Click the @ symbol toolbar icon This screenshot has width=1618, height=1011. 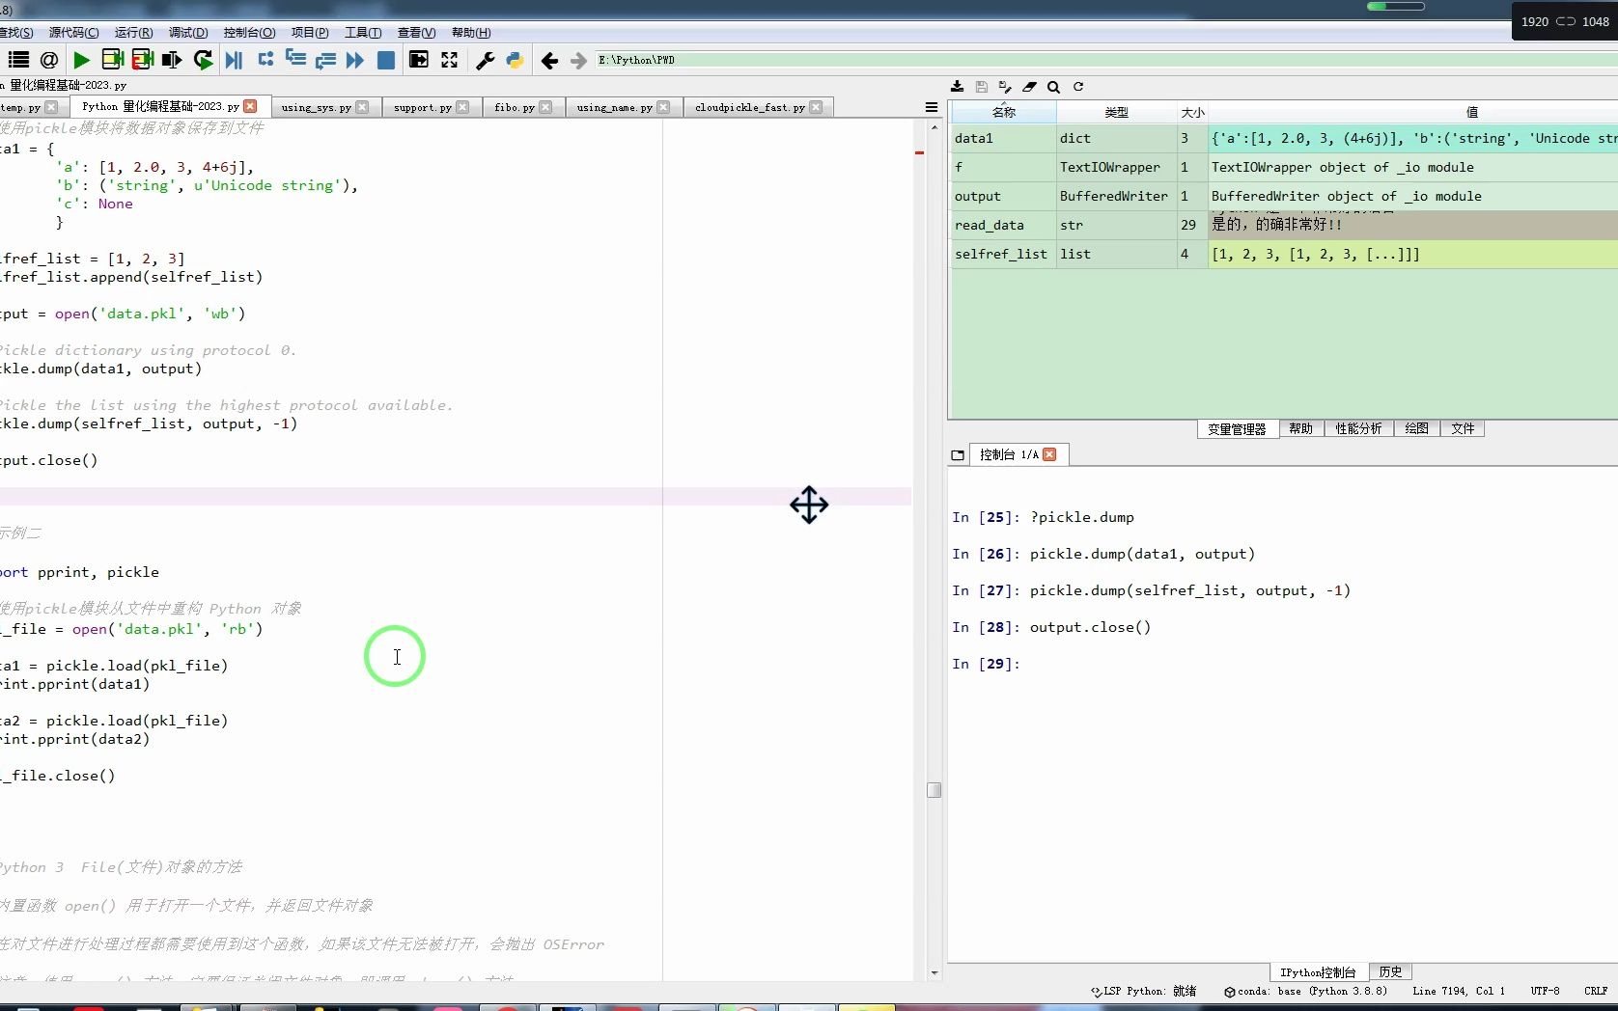click(49, 60)
